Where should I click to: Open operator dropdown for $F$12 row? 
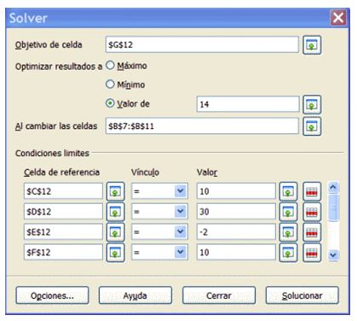pyautogui.click(x=181, y=252)
